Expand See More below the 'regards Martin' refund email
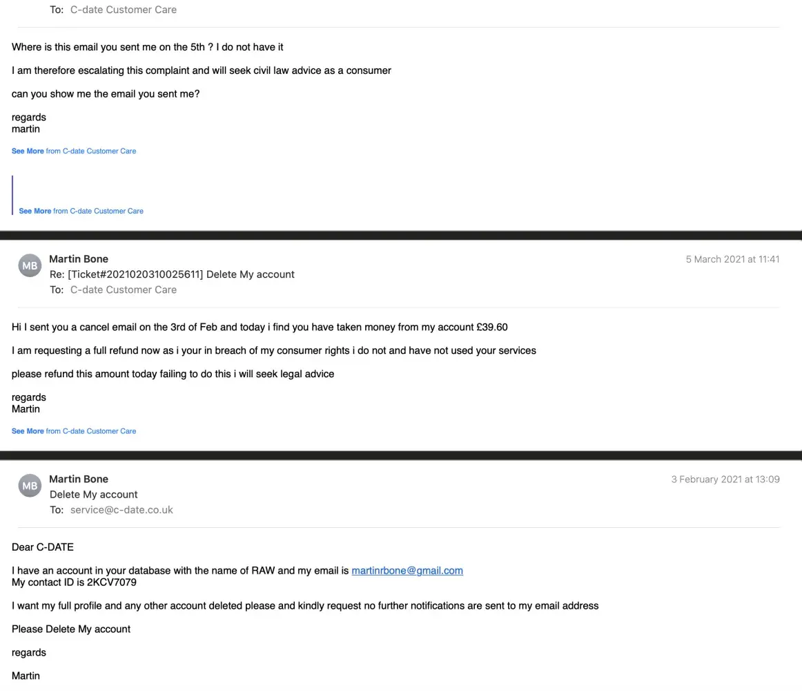The width and height of the screenshot is (802, 691). (x=28, y=431)
